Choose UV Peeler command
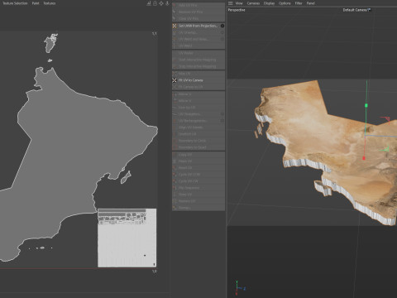Image resolution: width=397 pixels, height=298 pixels. (x=198, y=53)
